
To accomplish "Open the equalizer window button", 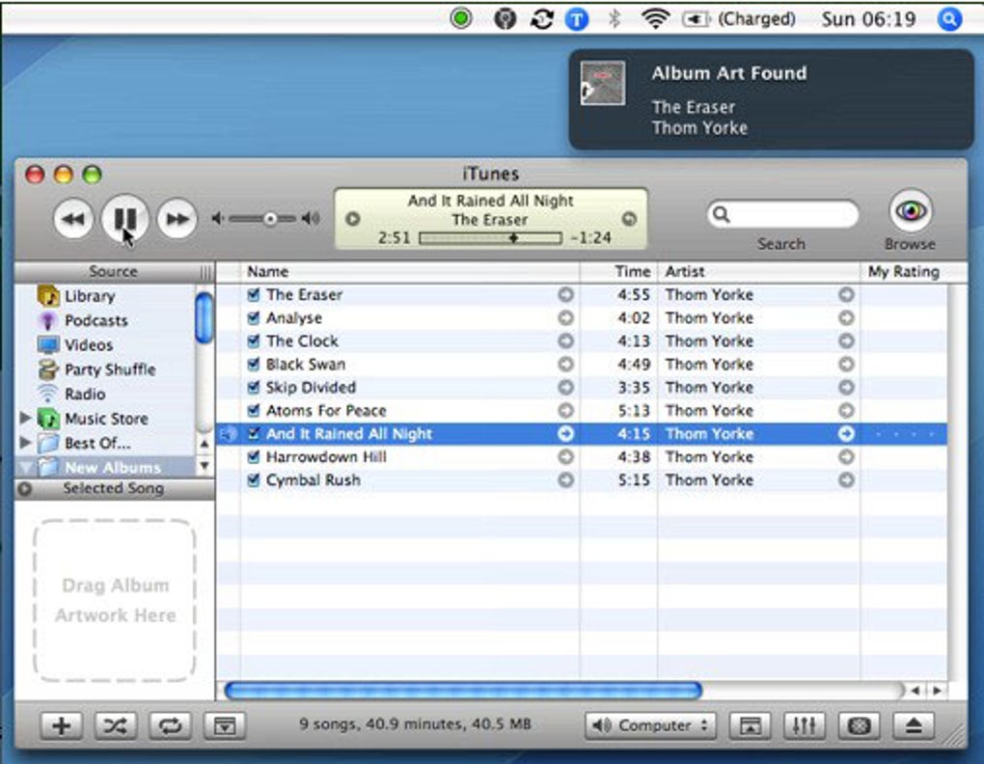I will pyautogui.click(x=804, y=725).
